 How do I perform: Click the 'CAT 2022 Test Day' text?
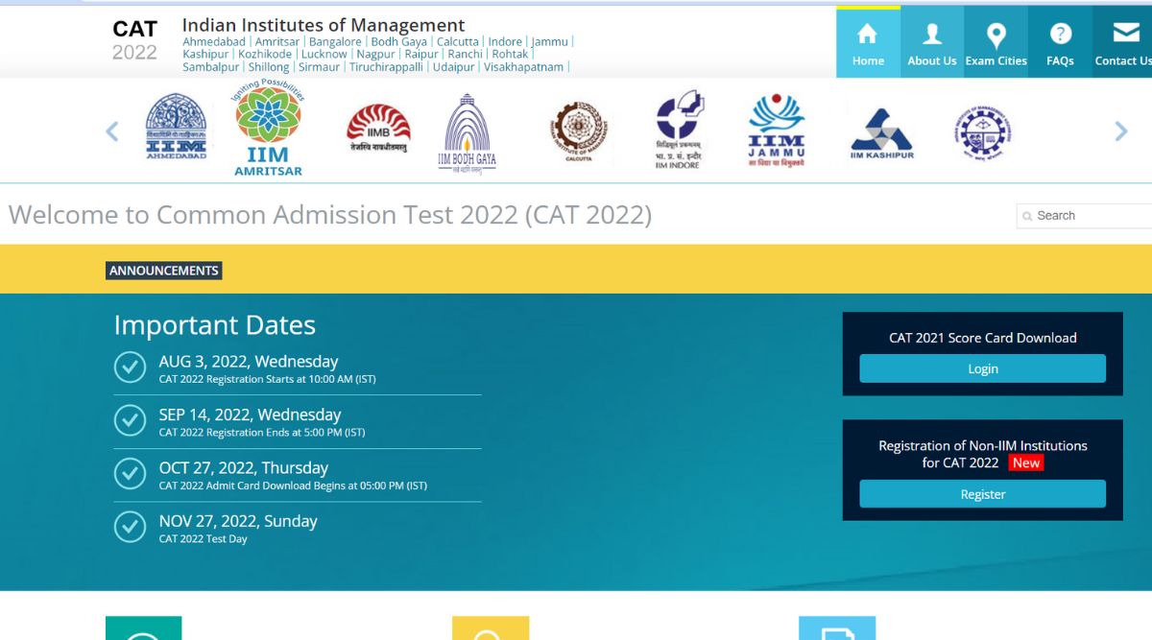pyautogui.click(x=203, y=539)
